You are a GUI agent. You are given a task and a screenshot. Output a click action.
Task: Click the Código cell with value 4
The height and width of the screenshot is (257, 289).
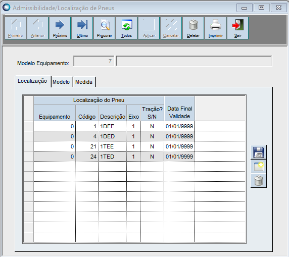[x=87, y=136]
